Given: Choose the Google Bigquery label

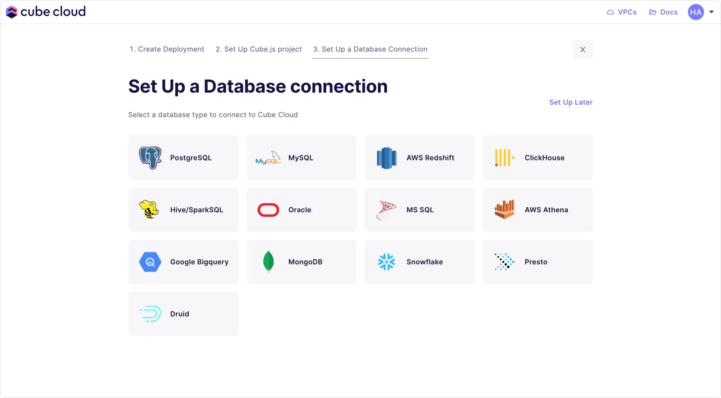Looking at the screenshot, I should [199, 262].
